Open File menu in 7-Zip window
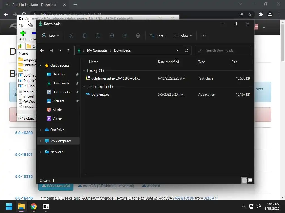Viewport: 285px width, 213px height. point(21,26)
